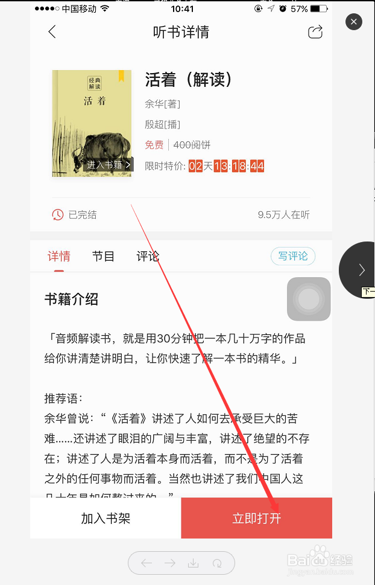Open the share icon at top right

click(x=315, y=32)
